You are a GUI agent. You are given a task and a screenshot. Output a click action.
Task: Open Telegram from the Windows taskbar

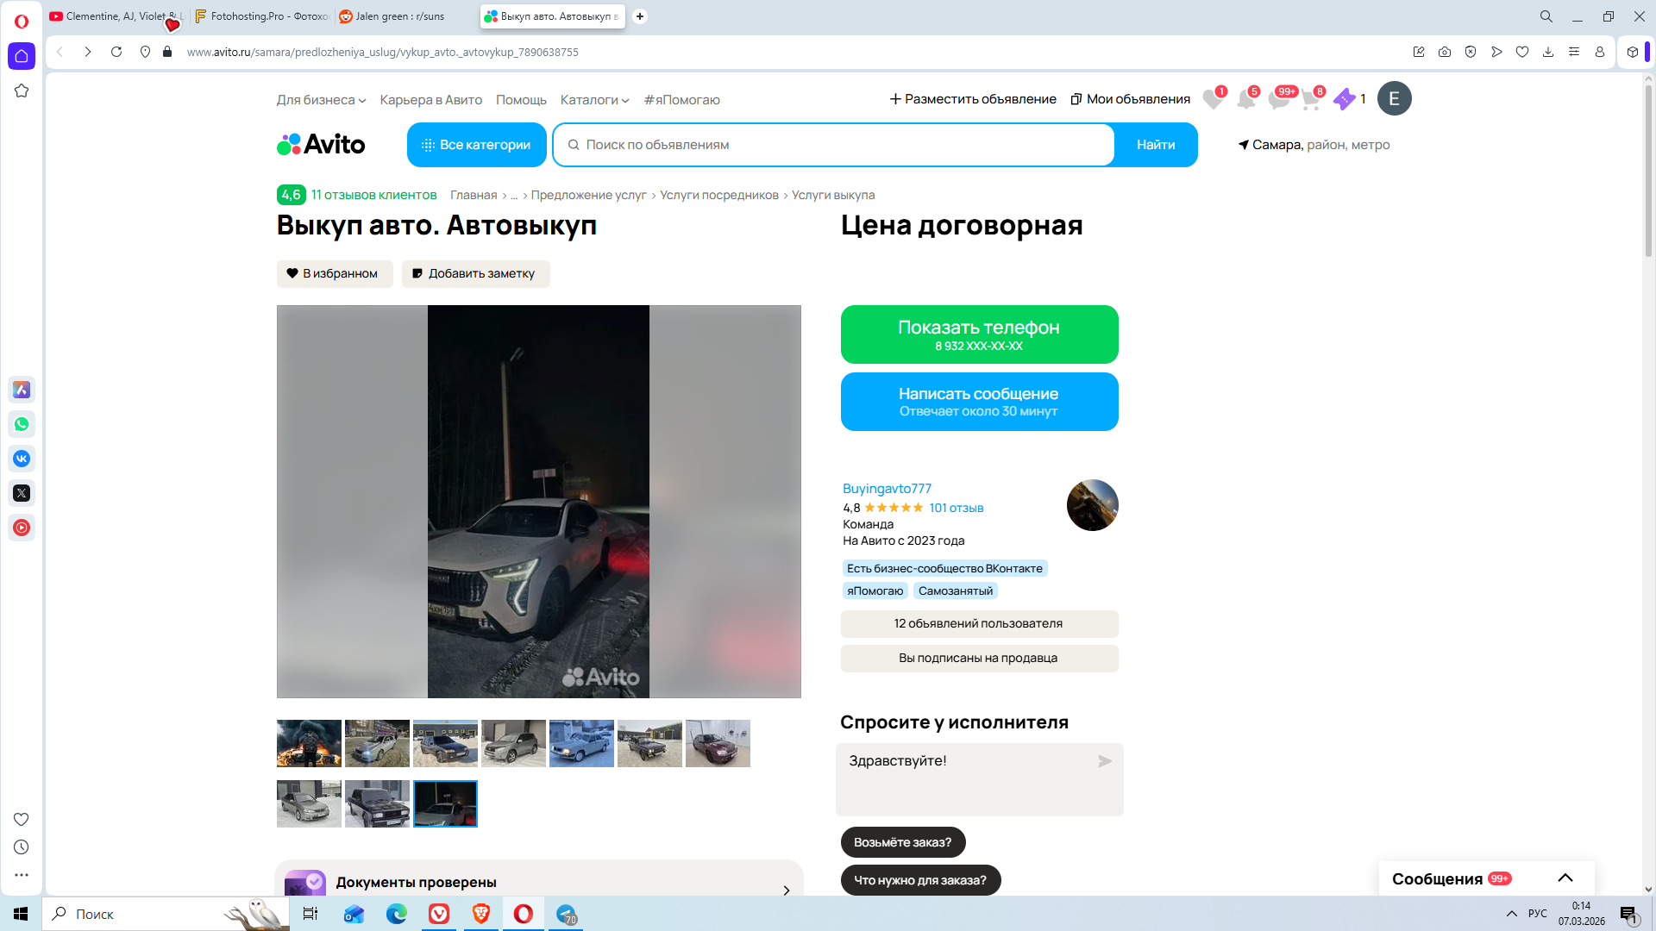point(566,914)
